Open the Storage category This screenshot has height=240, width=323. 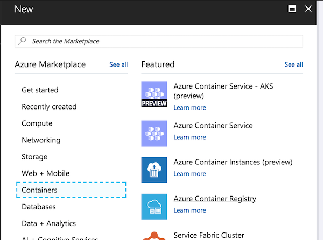pyautogui.click(x=34, y=157)
